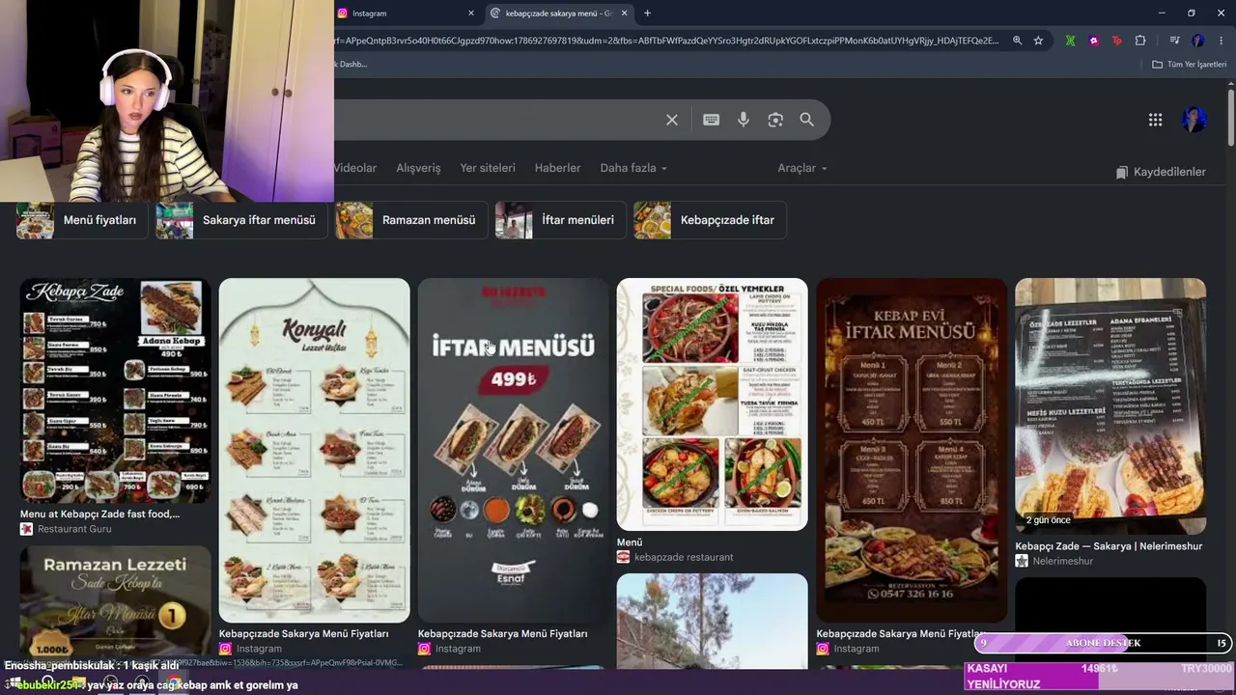
Task: Clear the Google search box text
Action: click(672, 120)
